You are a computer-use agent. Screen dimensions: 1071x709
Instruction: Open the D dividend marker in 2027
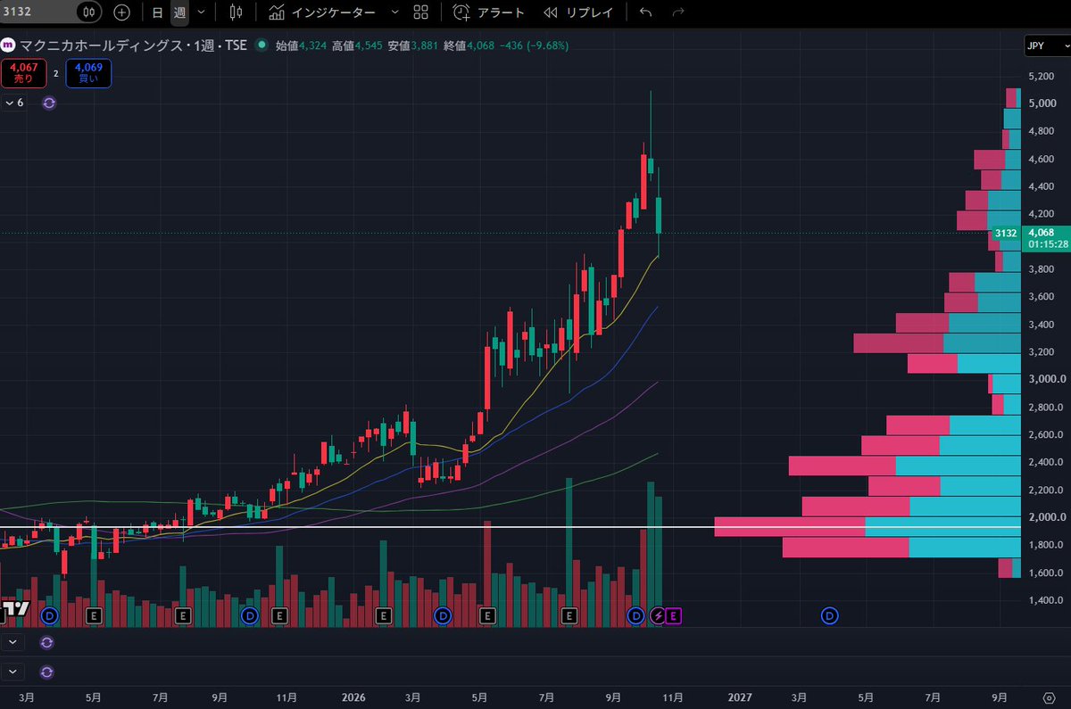830,614
